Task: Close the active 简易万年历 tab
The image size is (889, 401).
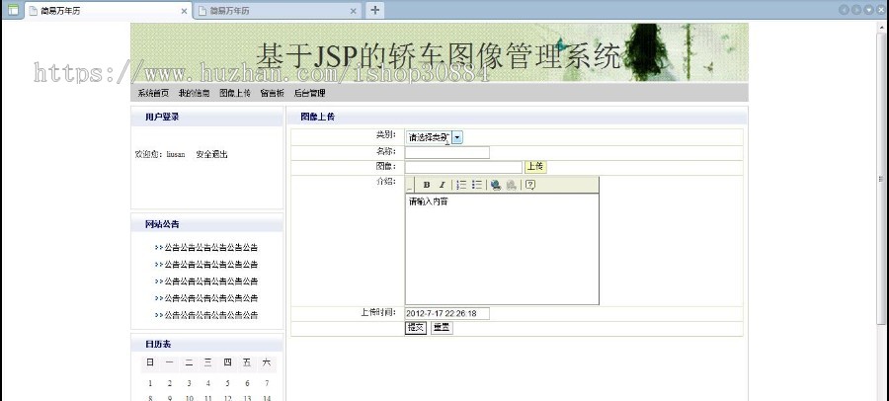Action: (184, 11)
